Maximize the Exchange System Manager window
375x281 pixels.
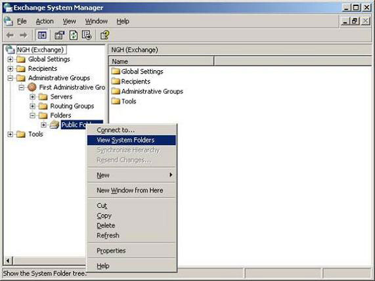(356, 8)
